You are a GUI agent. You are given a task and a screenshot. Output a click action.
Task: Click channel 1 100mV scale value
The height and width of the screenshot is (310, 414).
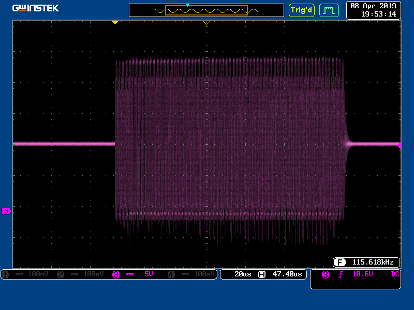point(38,274)
